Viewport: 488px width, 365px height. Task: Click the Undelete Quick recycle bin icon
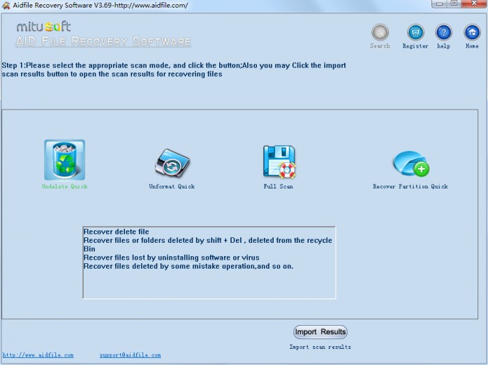(64, 160)
